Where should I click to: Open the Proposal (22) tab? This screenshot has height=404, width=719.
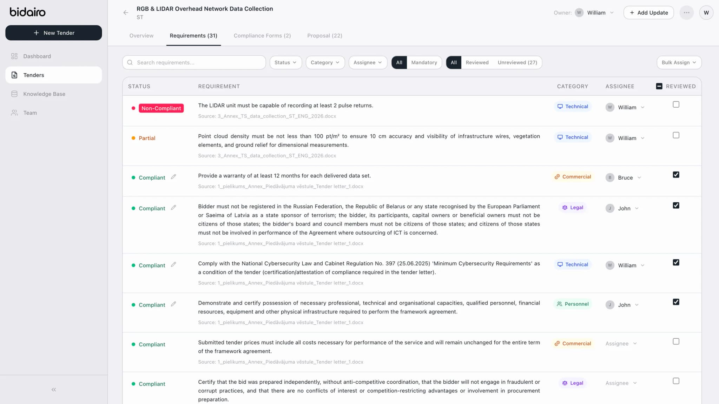pyautogui.click(x=325, y=36)
